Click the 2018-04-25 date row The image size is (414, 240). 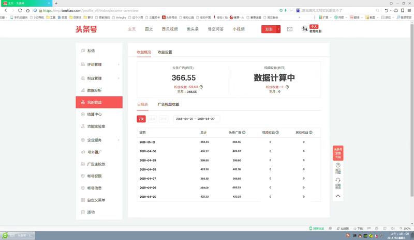coord(229,197)
